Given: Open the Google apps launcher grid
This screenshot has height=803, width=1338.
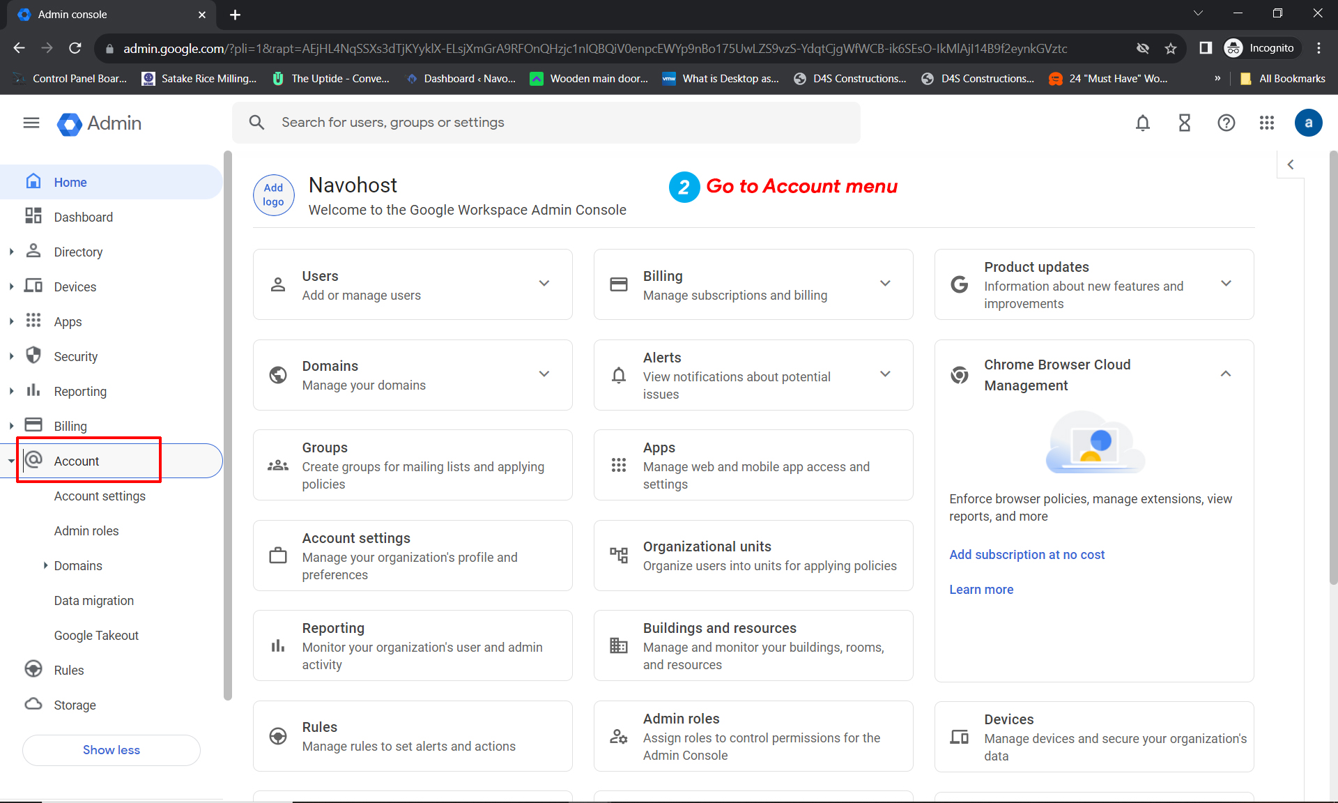Looking at the screenshot, I should click(1267, 123).
